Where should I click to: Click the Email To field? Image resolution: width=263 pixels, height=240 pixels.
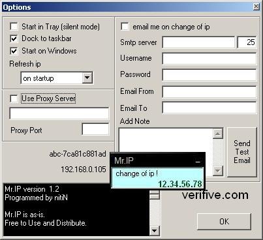(209, 108)
